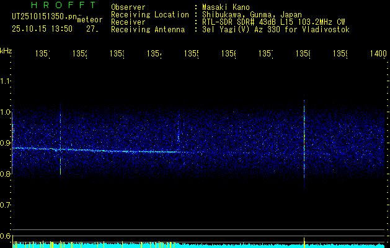Screen dimensions: 390x248
Task: Click the 0.9 kHz frequency axis label
Action: [5, 143]
